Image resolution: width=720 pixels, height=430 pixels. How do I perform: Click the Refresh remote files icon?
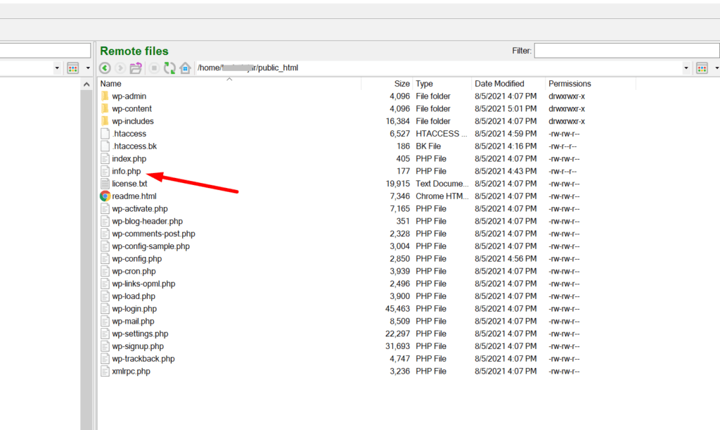pos(169,68)
